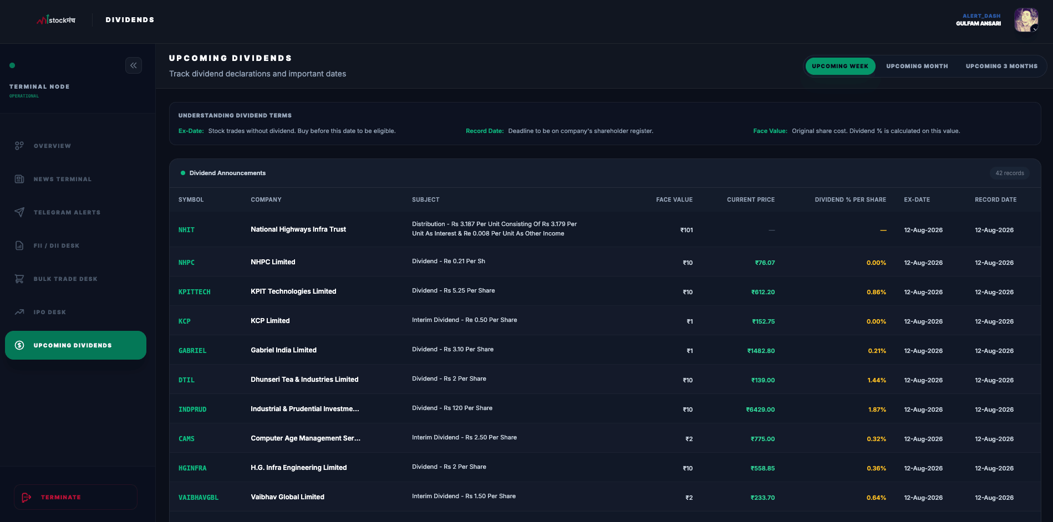Click the Telegram Alerts paper-plane icon

[19, 212]
